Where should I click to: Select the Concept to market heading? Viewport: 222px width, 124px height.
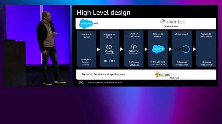click(86, 36)
